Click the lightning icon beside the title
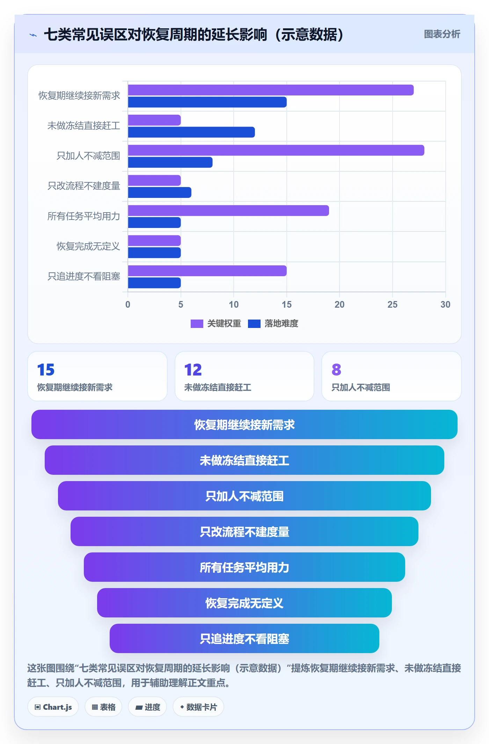Screen dimensions: 489x744 pos(33,35)
